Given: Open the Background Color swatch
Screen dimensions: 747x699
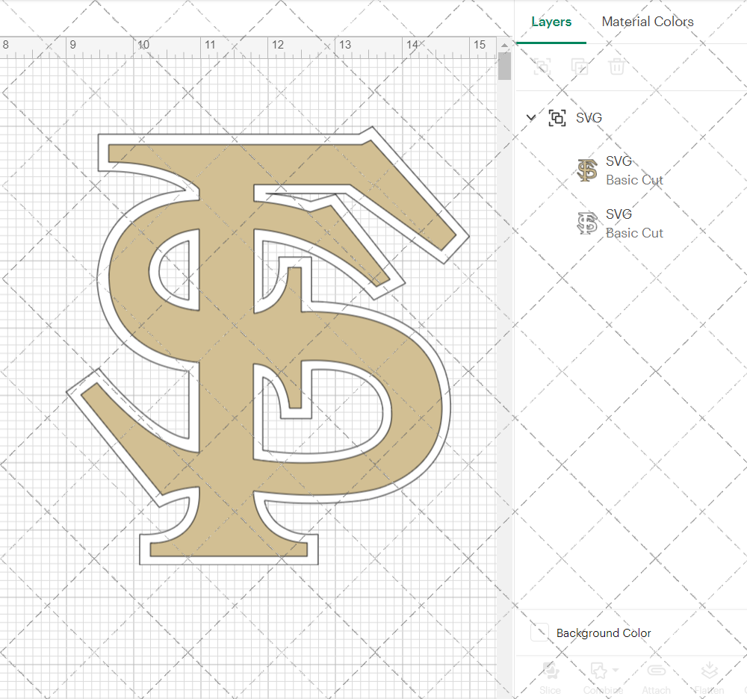Looking at the screenshot, I should point(539,633).
